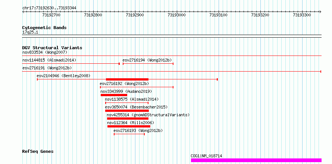The height and width of the screenshot is (164, 332).
Task: Click the esv2716191 (Wong2012b) variant label
Action: 47,68
